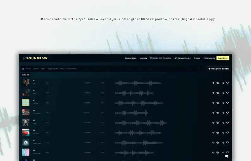The width and height of the screenshot is (251, 161).
Task: Open the Tema filter dropdown
Action: pyautogui.click(x=43, y=69)
